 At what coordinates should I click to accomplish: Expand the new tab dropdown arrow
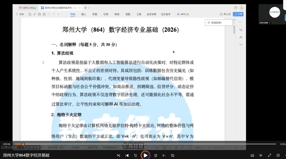(x=89, y=8)
